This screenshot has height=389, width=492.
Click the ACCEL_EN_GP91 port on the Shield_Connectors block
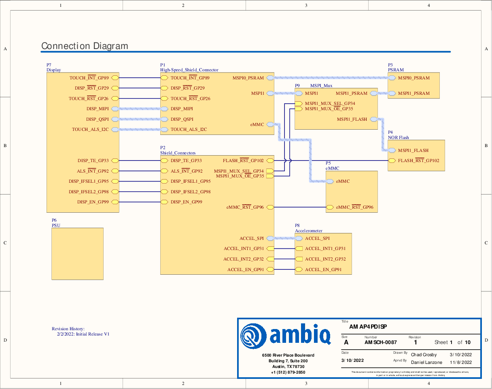point(270,269)
